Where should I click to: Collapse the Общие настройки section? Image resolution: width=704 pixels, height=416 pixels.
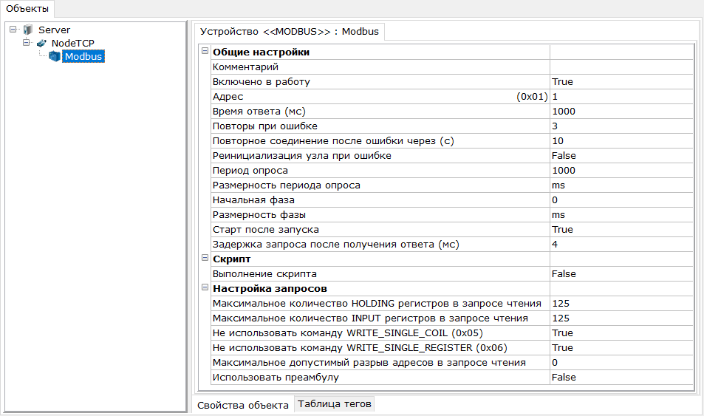(205, 52)
